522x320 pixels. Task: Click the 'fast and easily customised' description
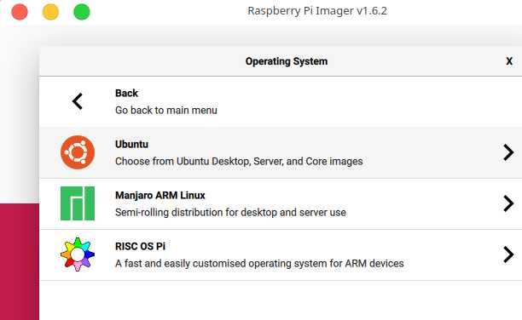(x=259, y=264)
